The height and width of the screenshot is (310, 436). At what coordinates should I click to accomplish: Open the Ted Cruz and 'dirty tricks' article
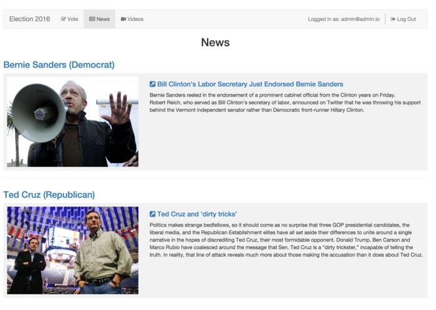point(197,214)
